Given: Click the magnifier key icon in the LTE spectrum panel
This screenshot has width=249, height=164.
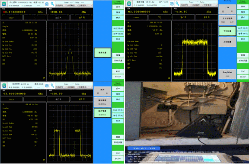Looking at the screenshot, I should click(x=177, y=3).
